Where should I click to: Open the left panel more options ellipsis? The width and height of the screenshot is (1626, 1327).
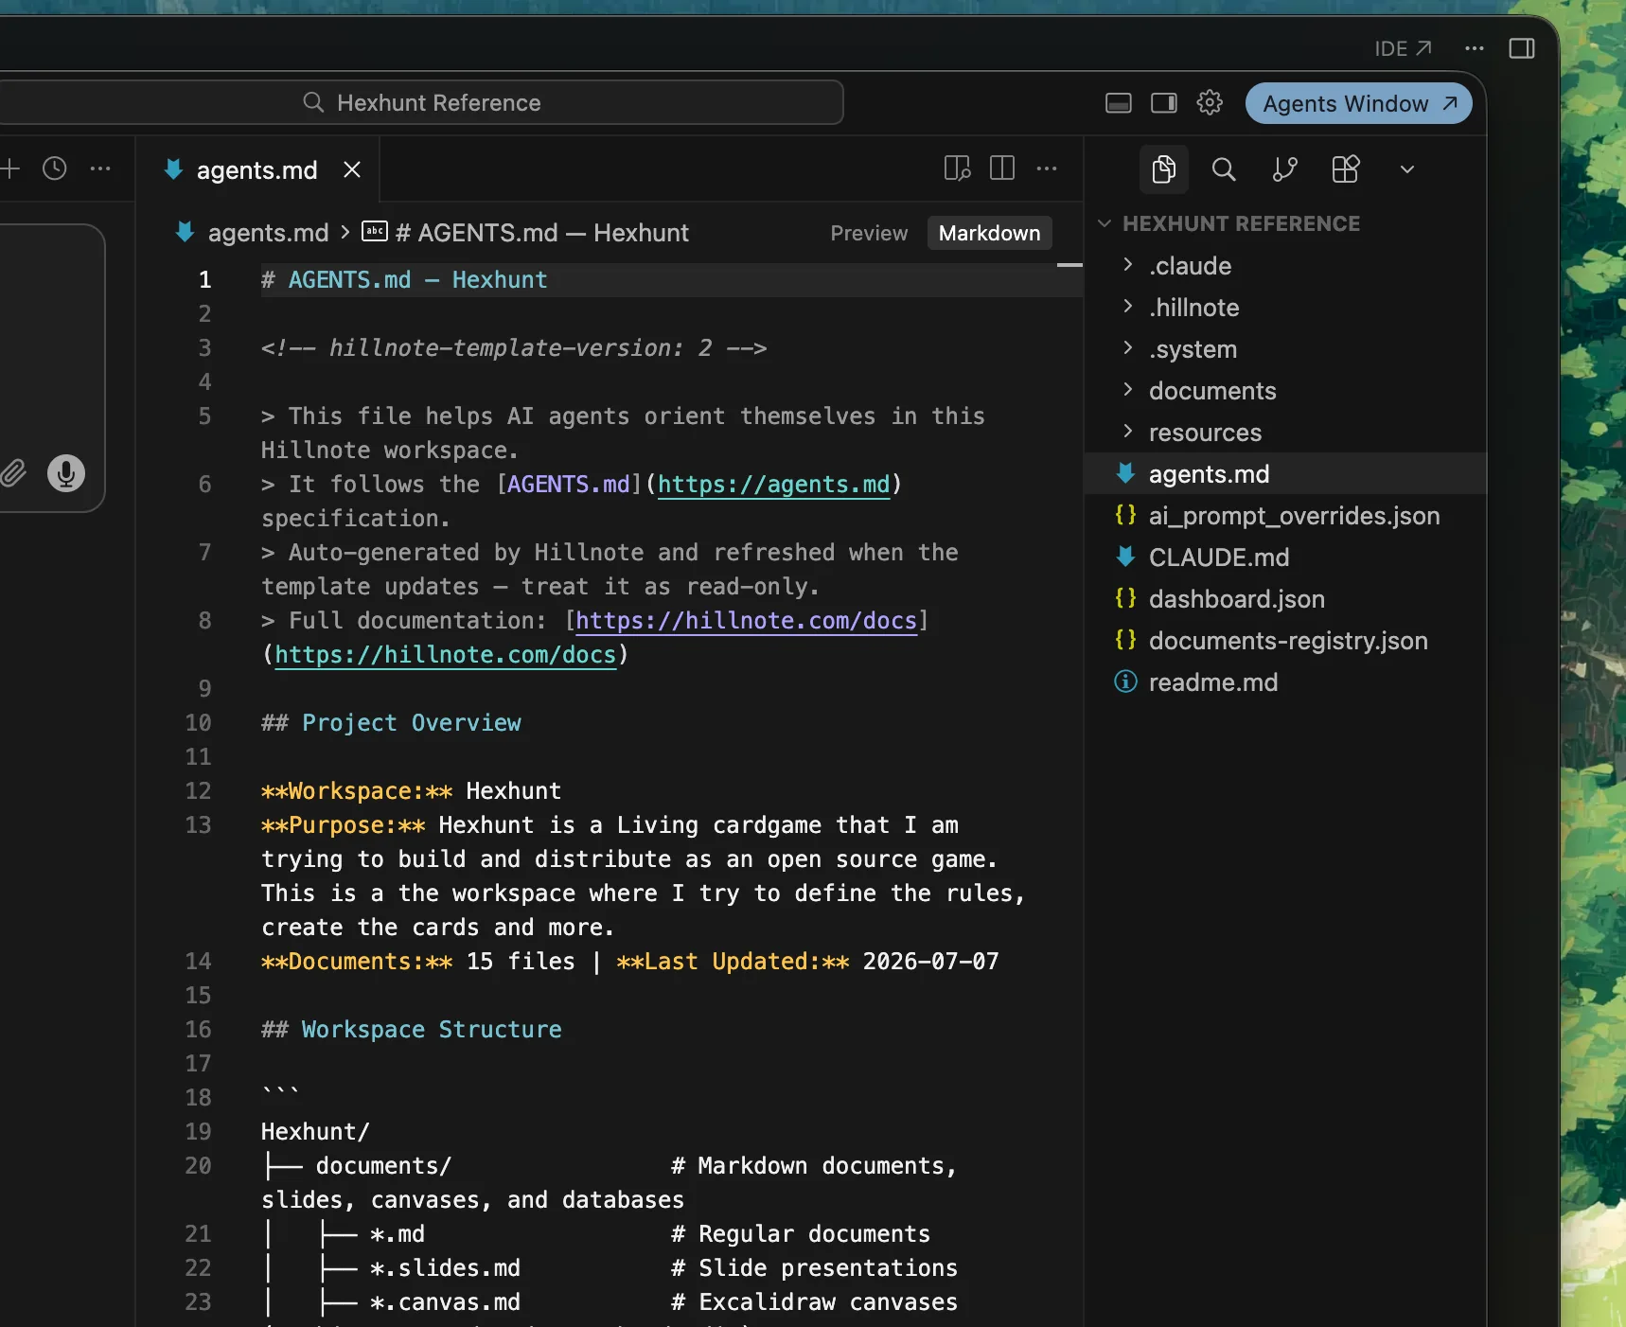point(100,168)
